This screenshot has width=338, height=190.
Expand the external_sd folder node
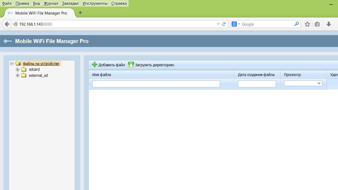[18, 75]
